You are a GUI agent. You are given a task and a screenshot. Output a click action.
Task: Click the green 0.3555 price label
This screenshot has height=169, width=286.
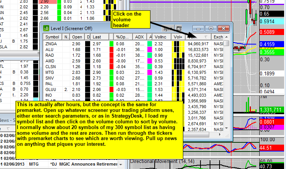(271, 53)
